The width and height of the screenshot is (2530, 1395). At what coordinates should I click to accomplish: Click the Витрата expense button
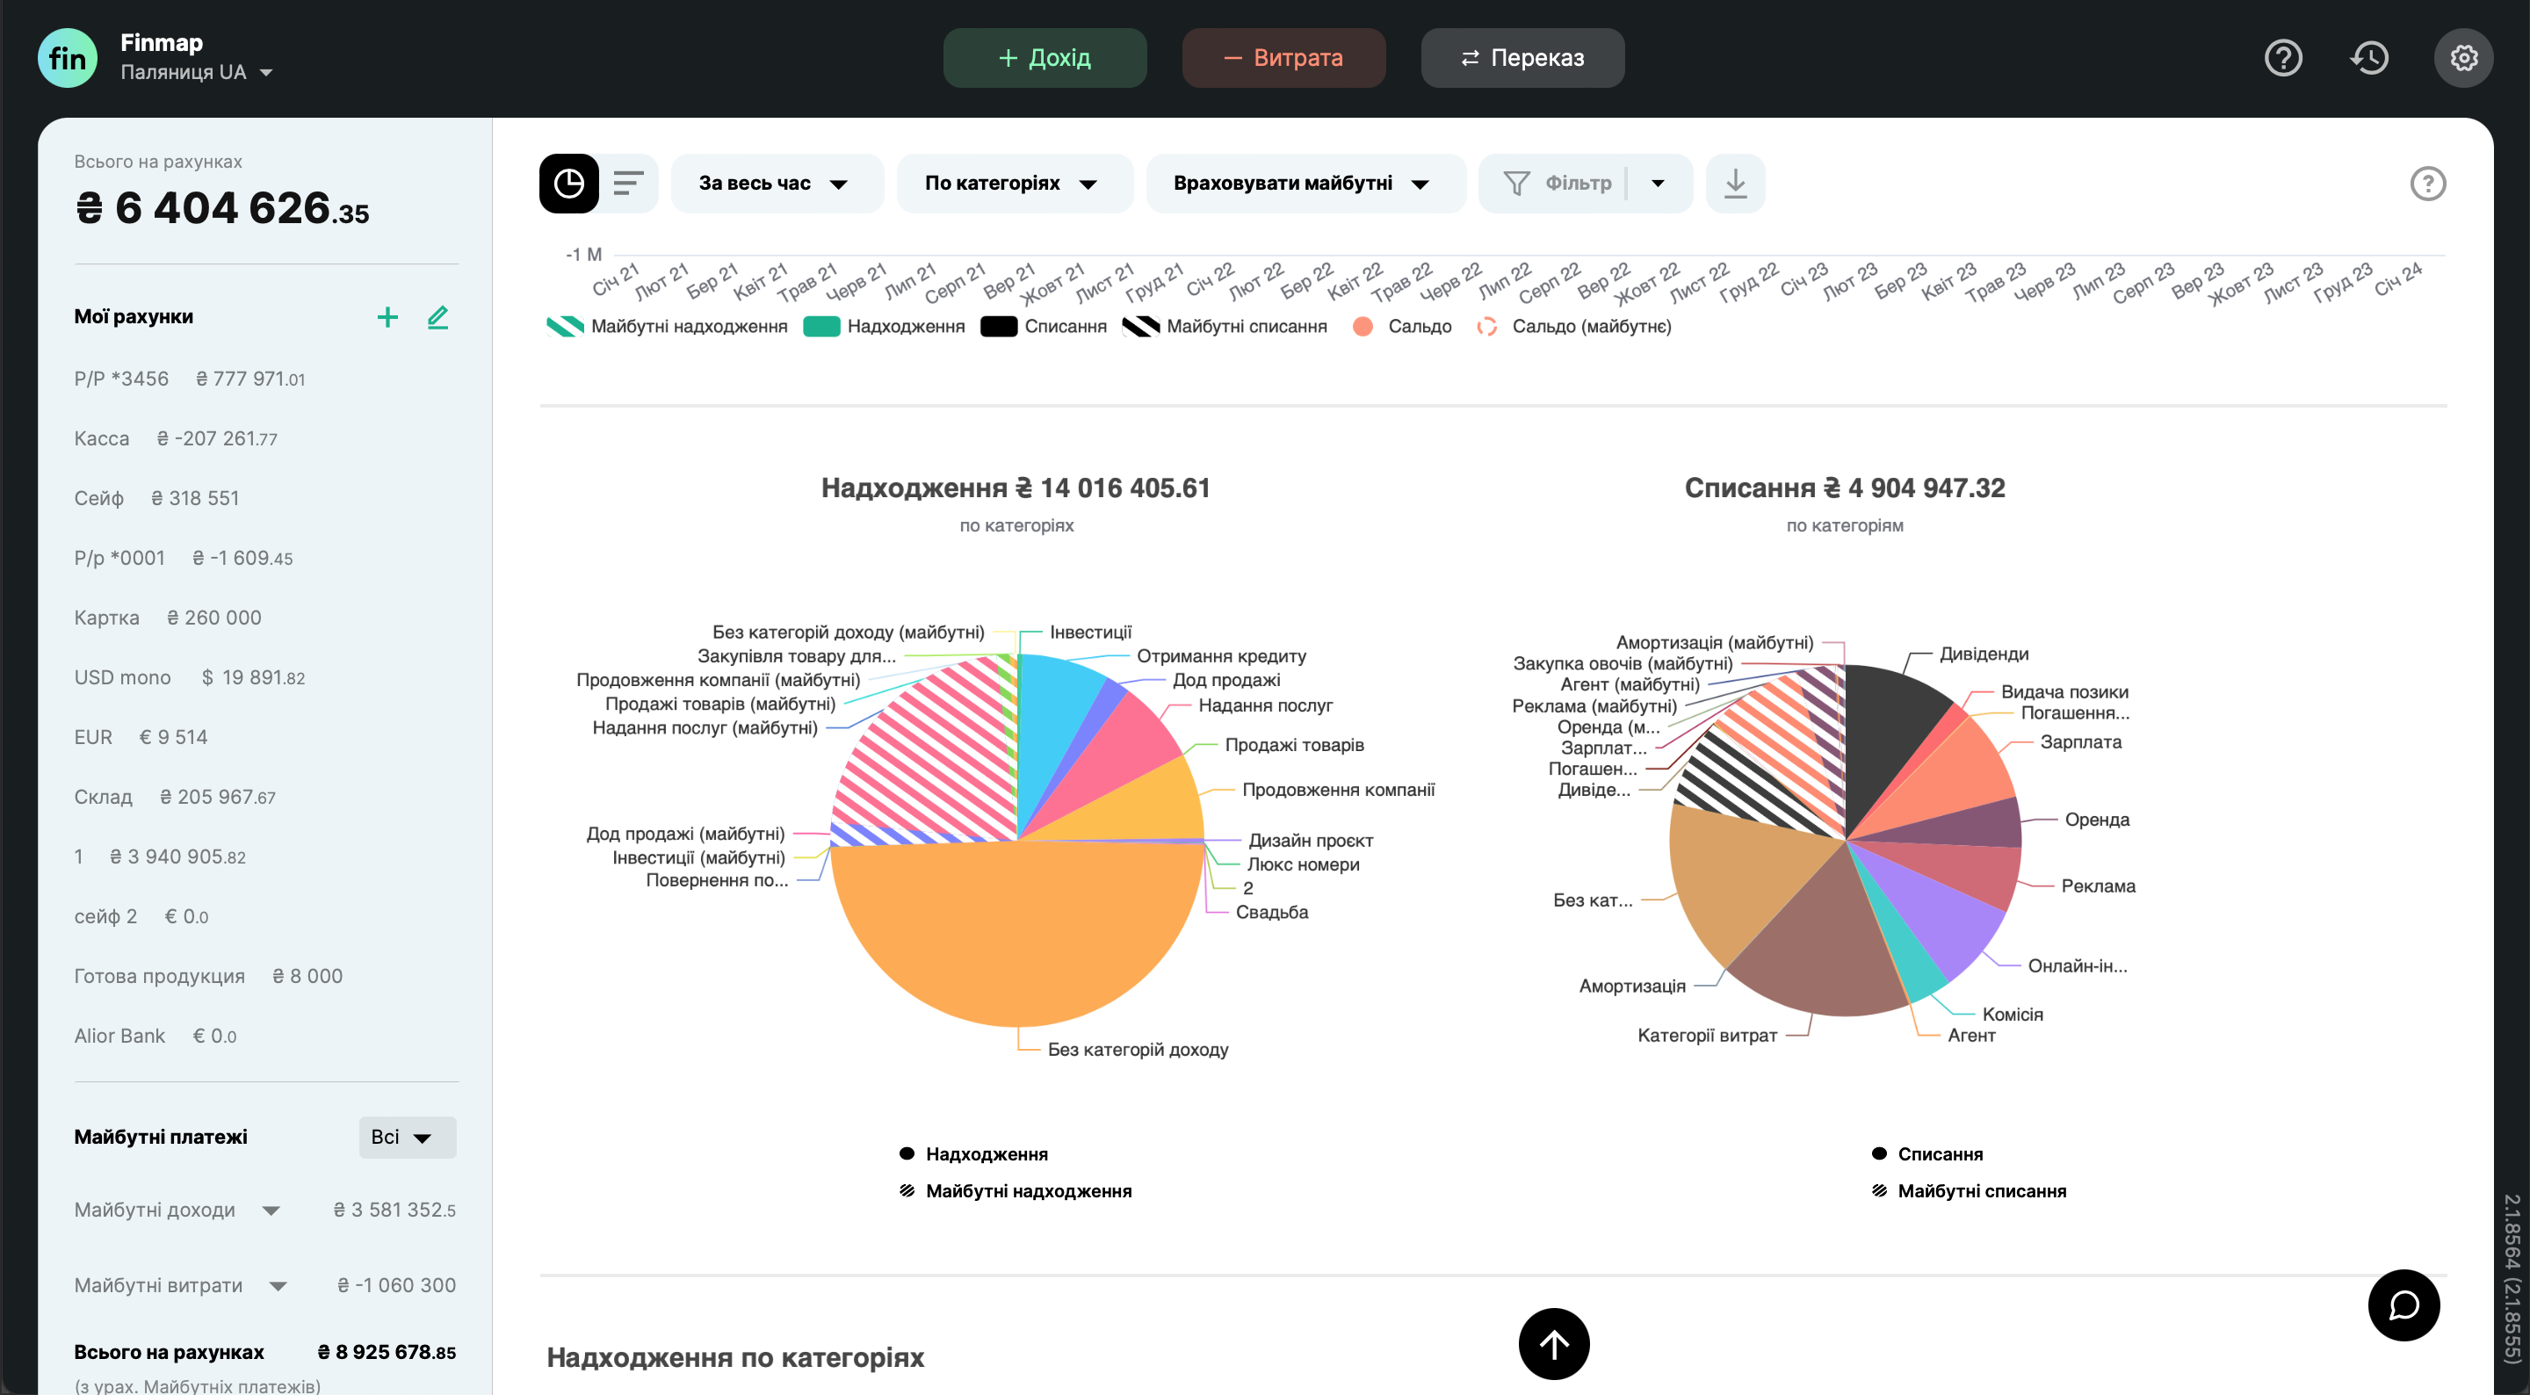(1283, 58)
